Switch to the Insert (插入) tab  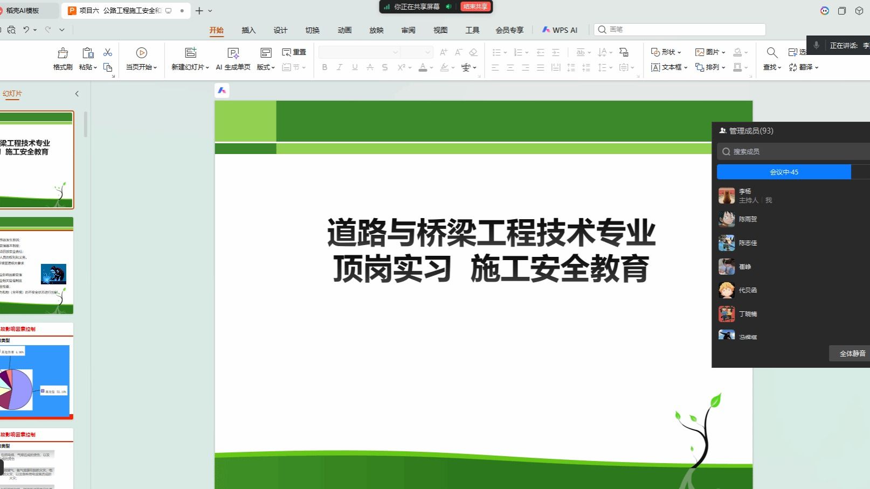coord(248,30)
